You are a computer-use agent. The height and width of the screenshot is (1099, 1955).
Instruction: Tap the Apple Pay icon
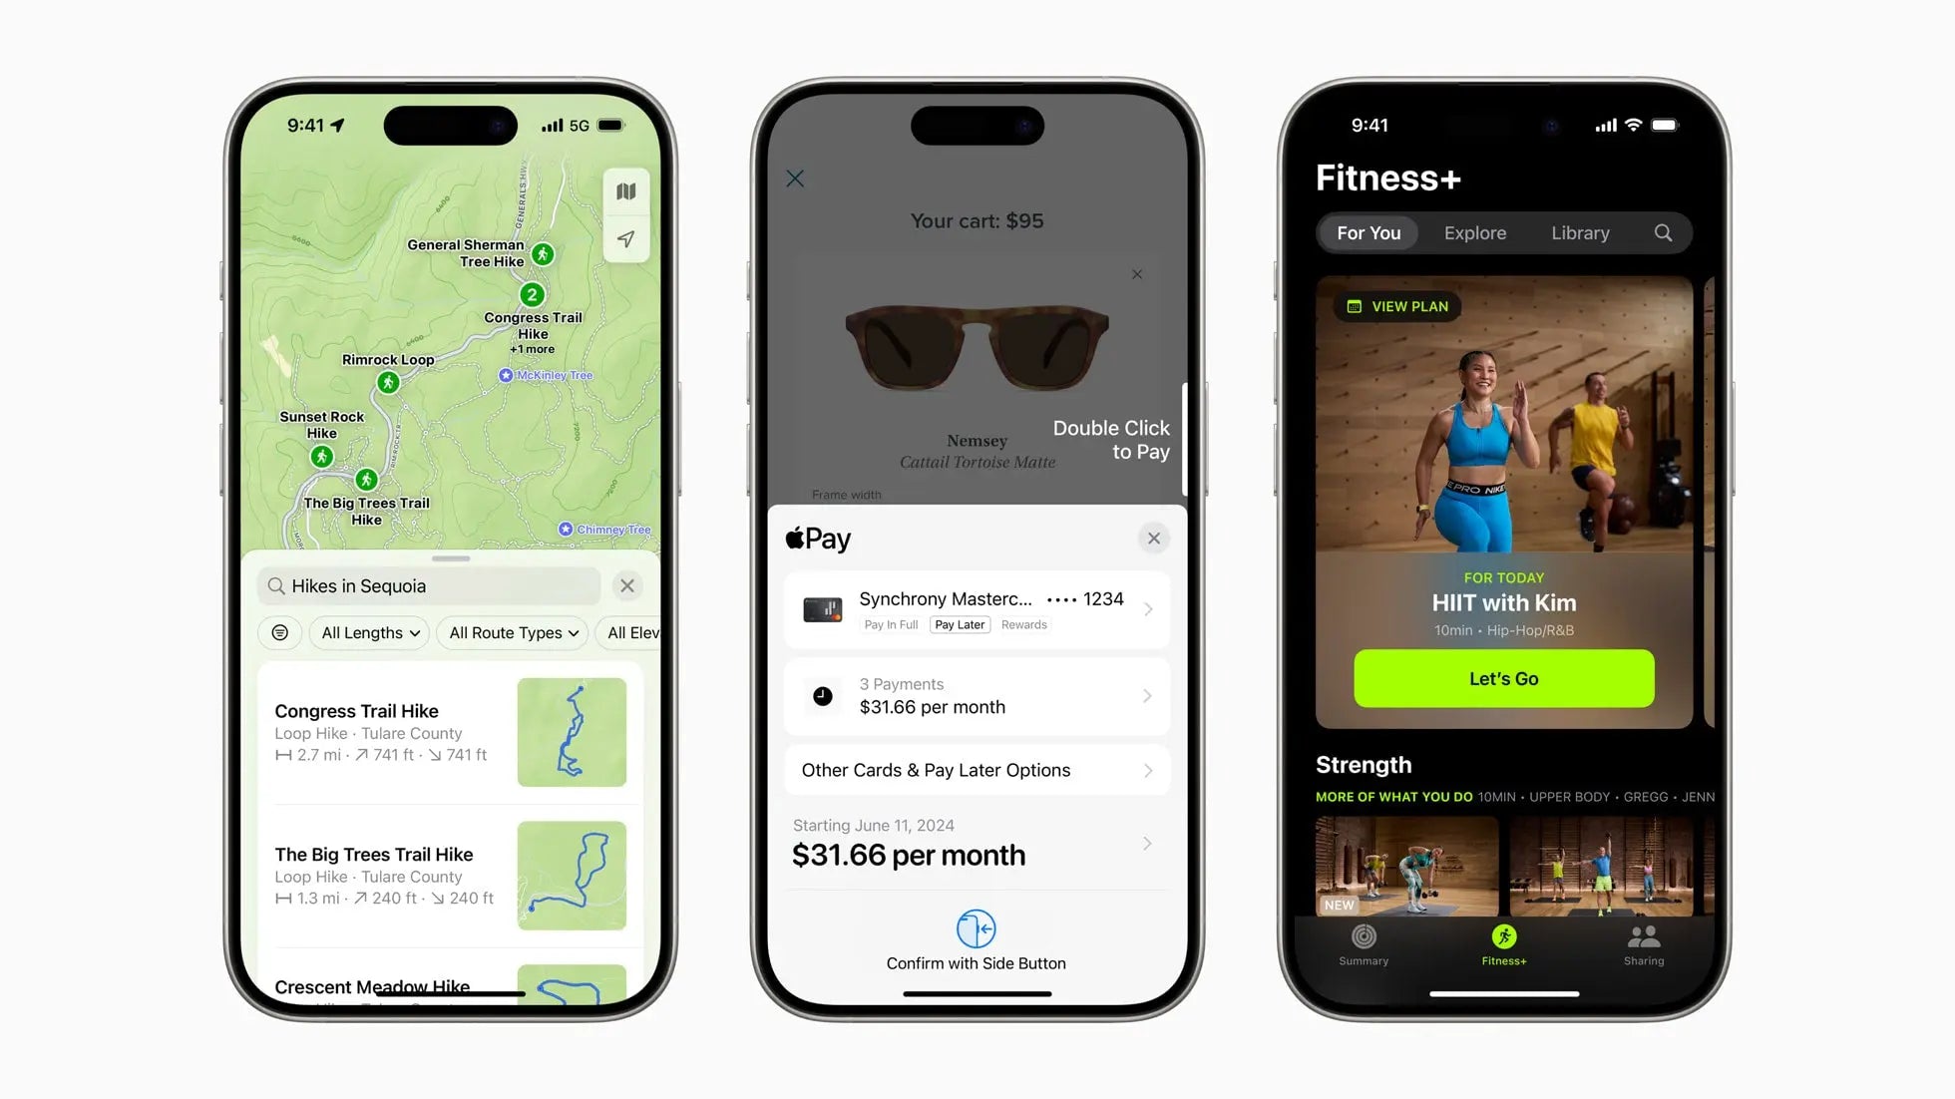pos(819,537)
